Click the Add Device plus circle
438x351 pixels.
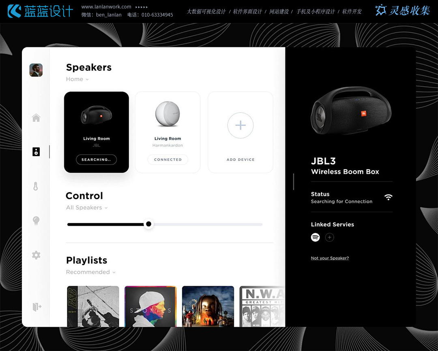240,126
